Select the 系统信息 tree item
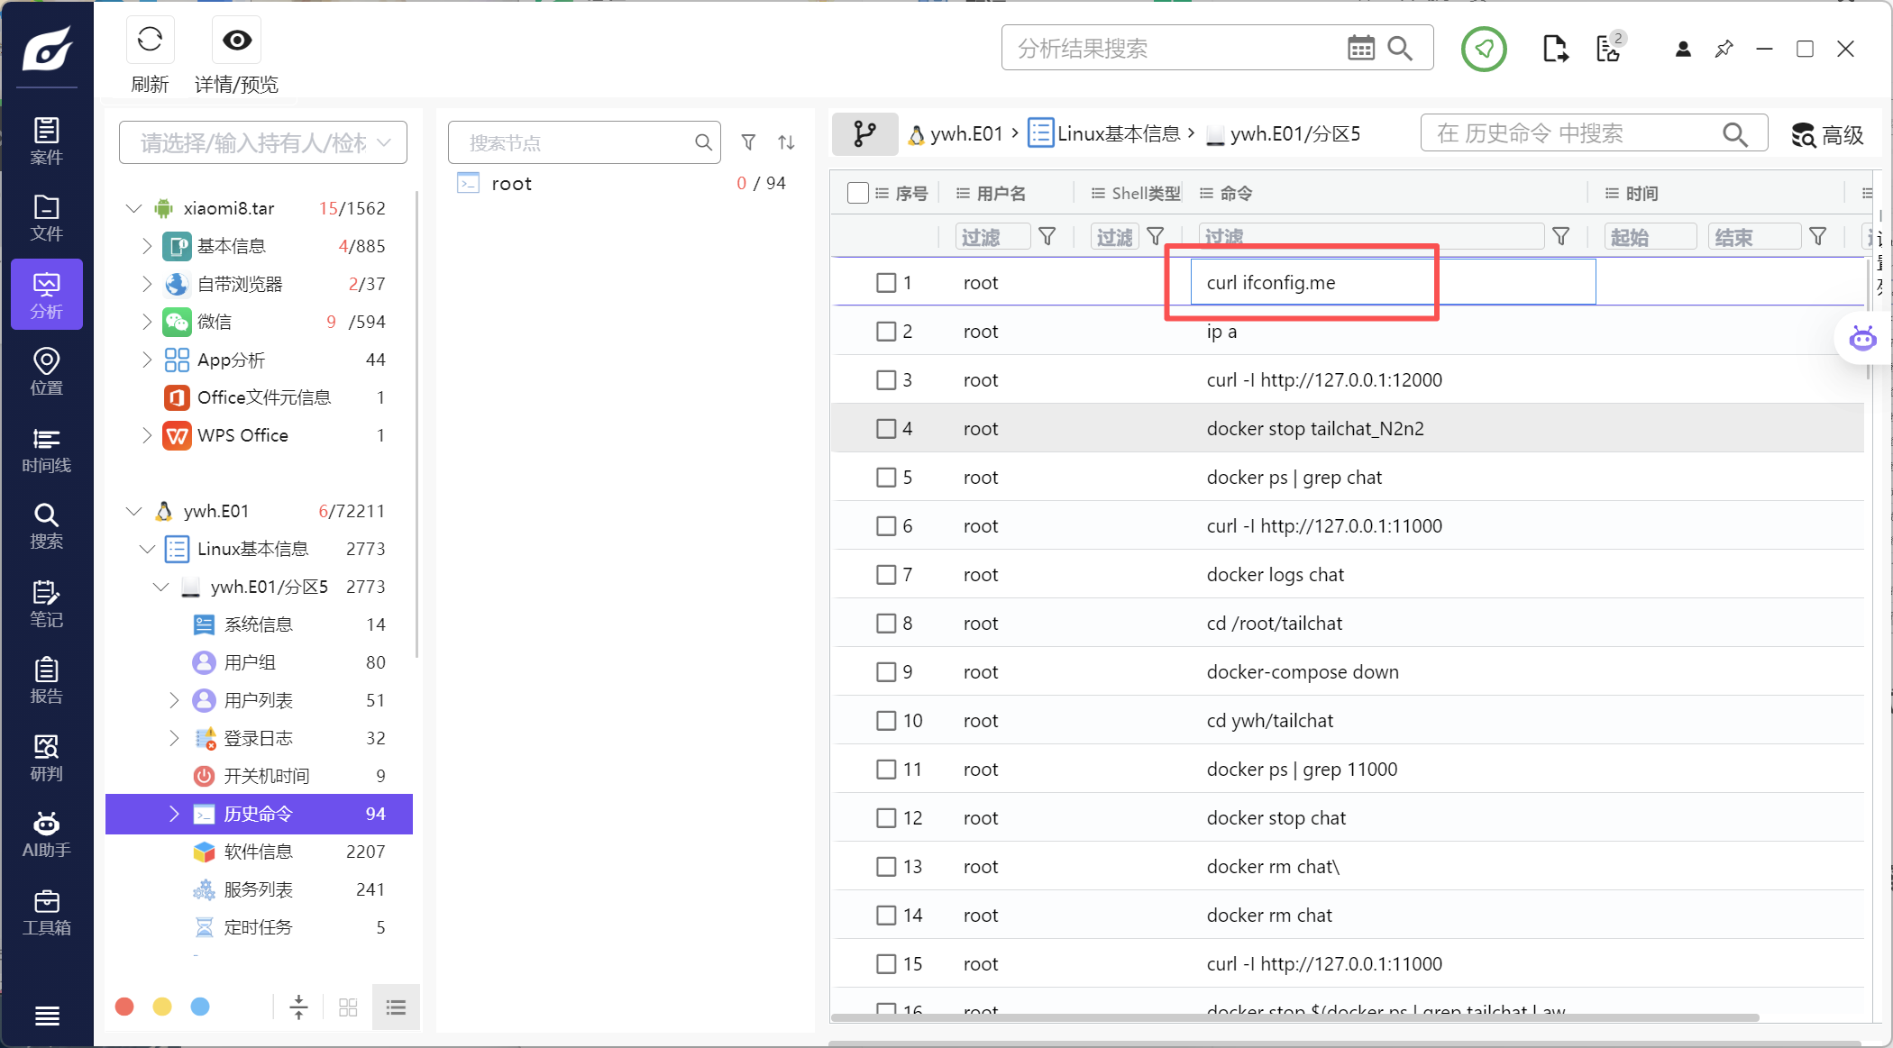Screen dimensions: 1893x1048 pyautogui.click(x=260, y=624)
